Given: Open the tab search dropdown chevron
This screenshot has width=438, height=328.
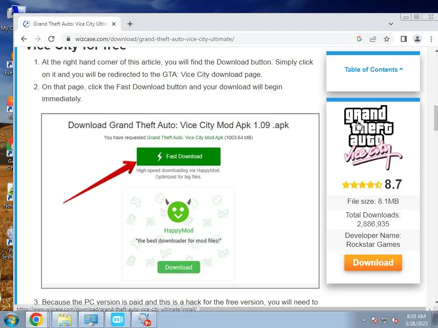Looking at the screenshot, I should pyautogui.click(x=391, y=24).
